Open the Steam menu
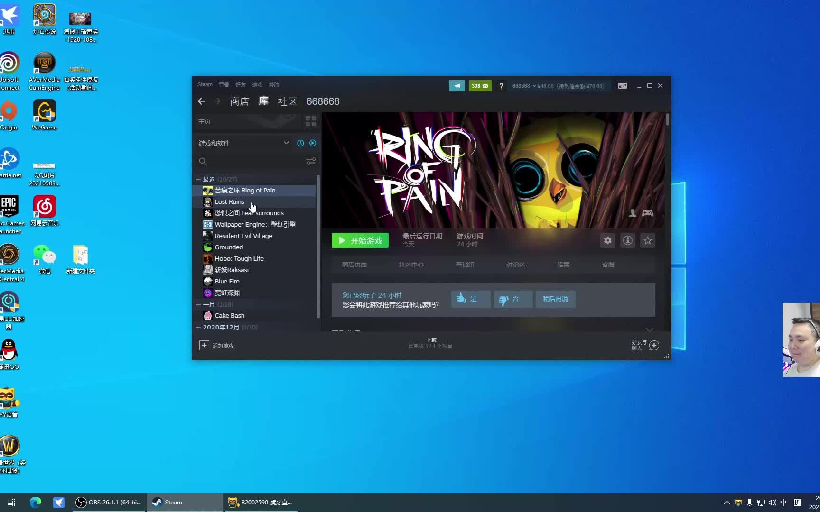 pyautogui.click(x=205, y=85)
